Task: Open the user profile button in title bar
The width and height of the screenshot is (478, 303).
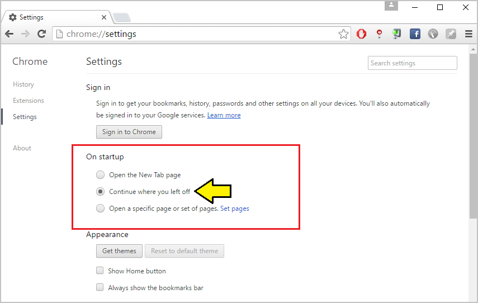Action: pyautogui.click(x=391, y=6)
